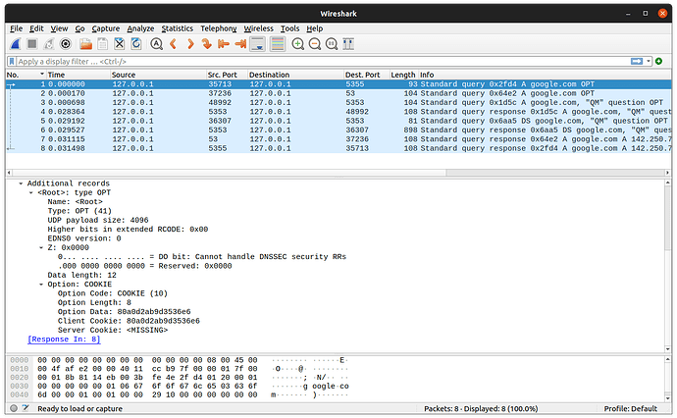The image size is (677, 418).
Task: Zoom in the main window text
Action: tap(298, 44)
